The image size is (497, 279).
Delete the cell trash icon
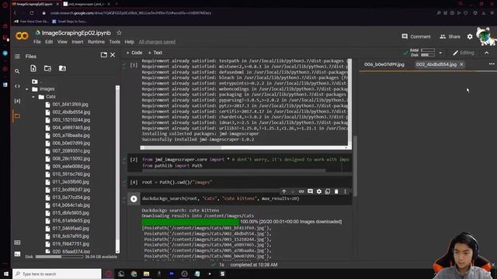[x=336, y=191]
